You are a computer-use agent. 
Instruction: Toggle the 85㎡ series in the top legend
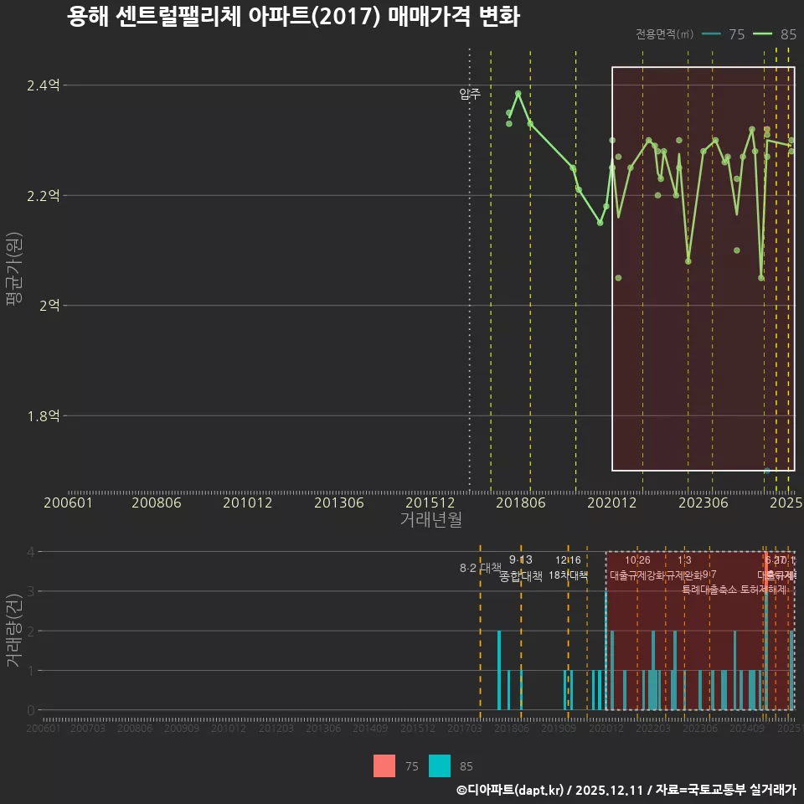click(x=784, y=35)
